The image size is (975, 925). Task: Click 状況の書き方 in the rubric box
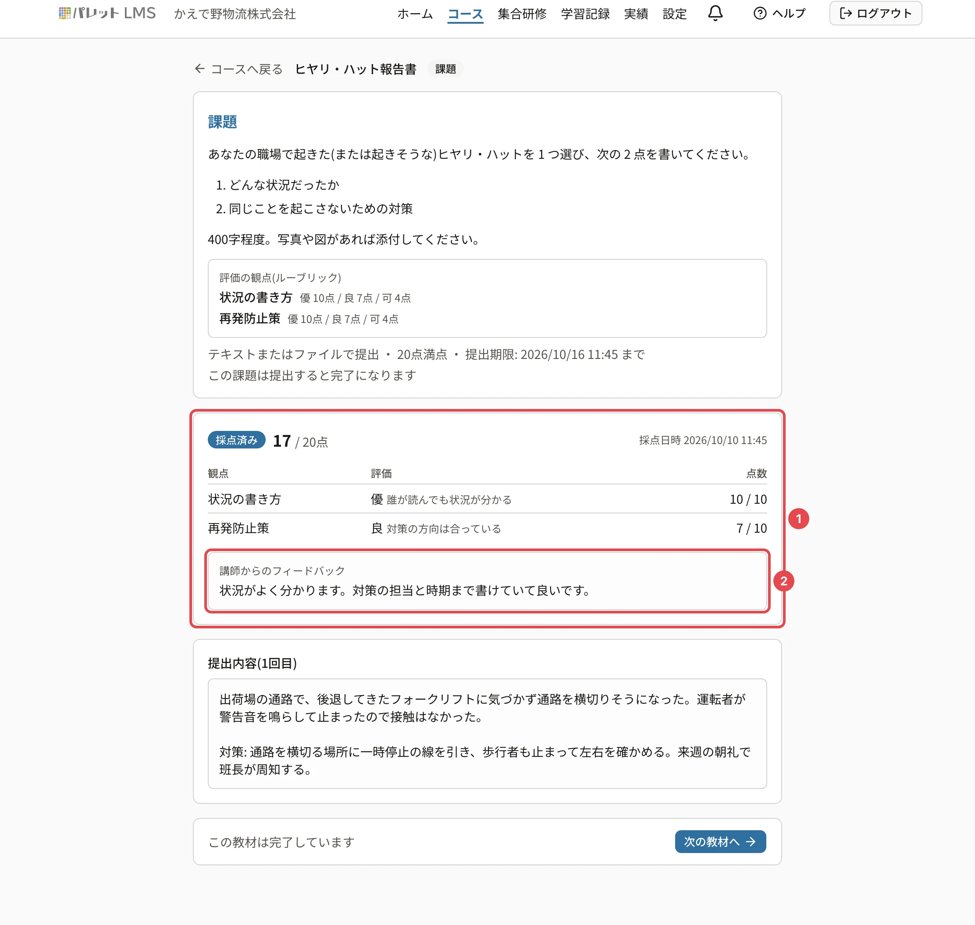pyautogui.click(x=256, y=298)
